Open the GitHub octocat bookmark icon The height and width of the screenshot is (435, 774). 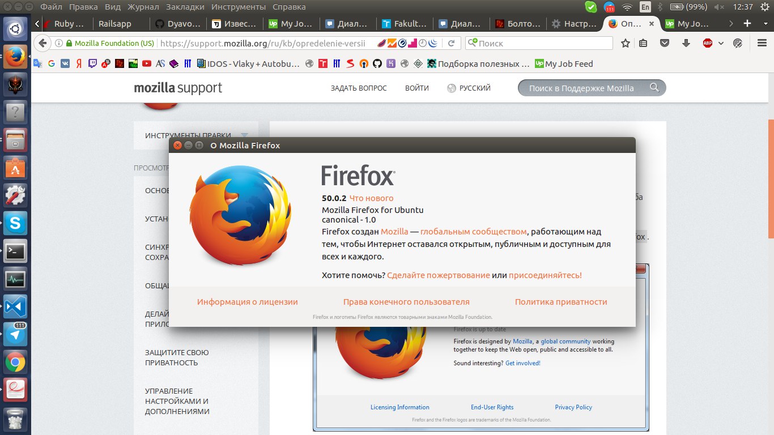pyautogui.click(x=377, y=64)
